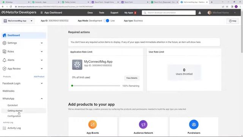The image size is (243, 137).
Task: Click the Activity Log list icon
Action: coord(4,128)
